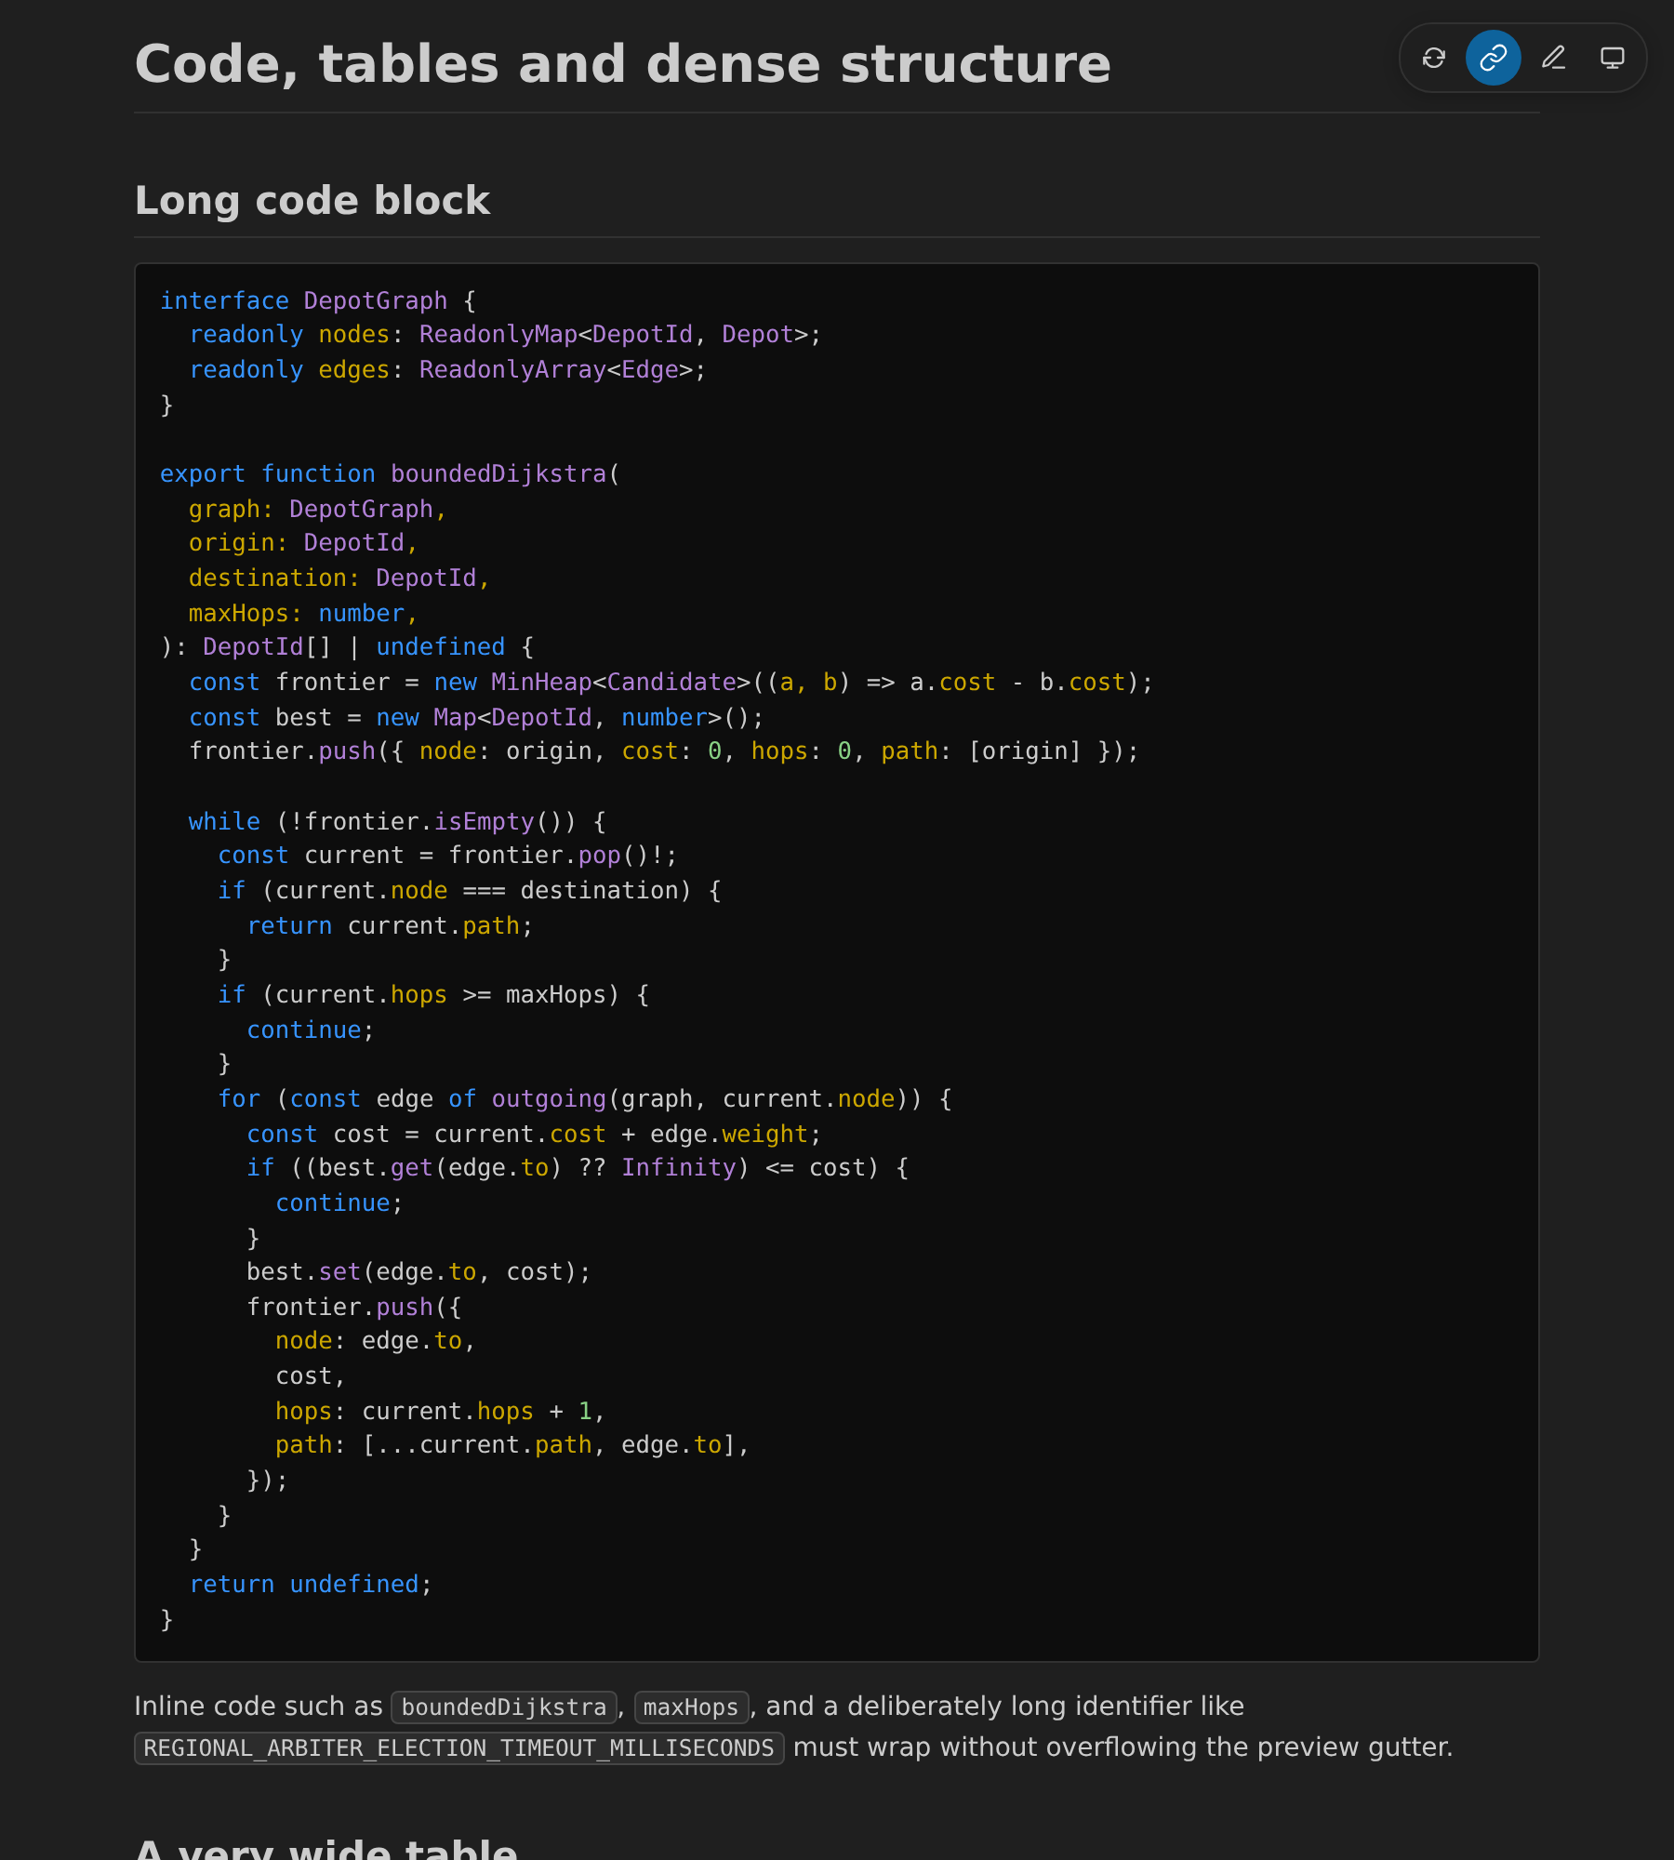Click the 'const best = new Map' line
This screenshot has width=1674, height=1860.
coord(476,718)
